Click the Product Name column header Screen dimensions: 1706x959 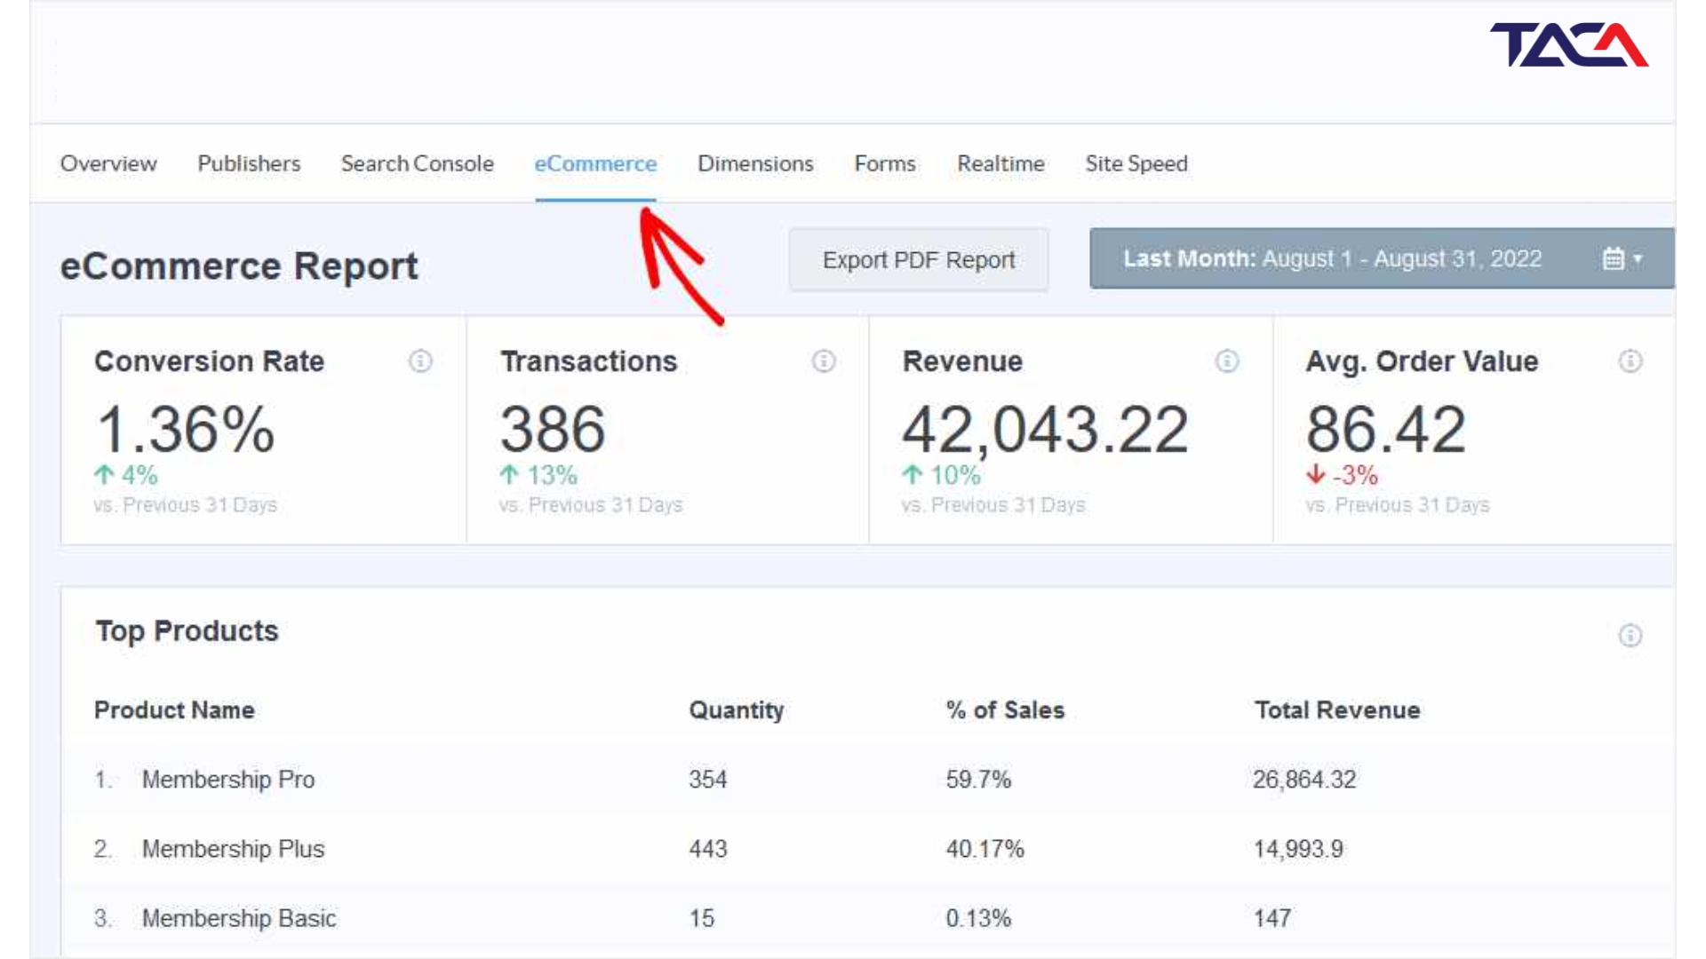(174, 710)
